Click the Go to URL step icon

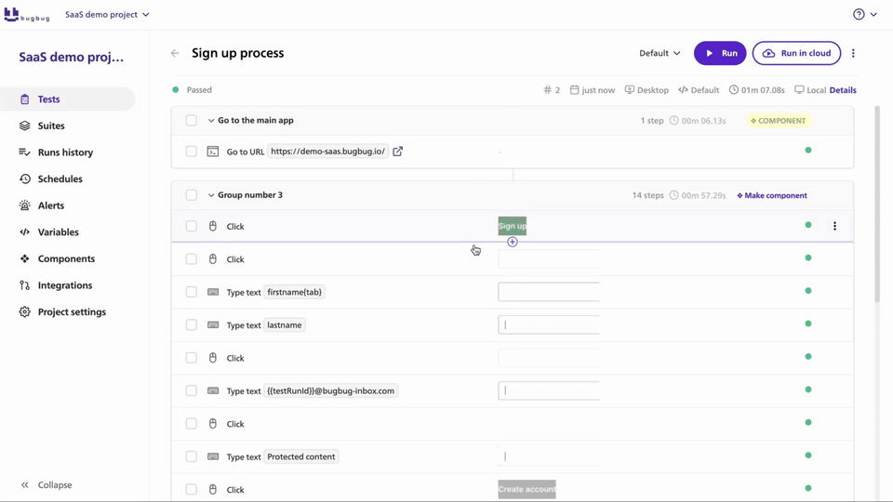click(212, 152)
